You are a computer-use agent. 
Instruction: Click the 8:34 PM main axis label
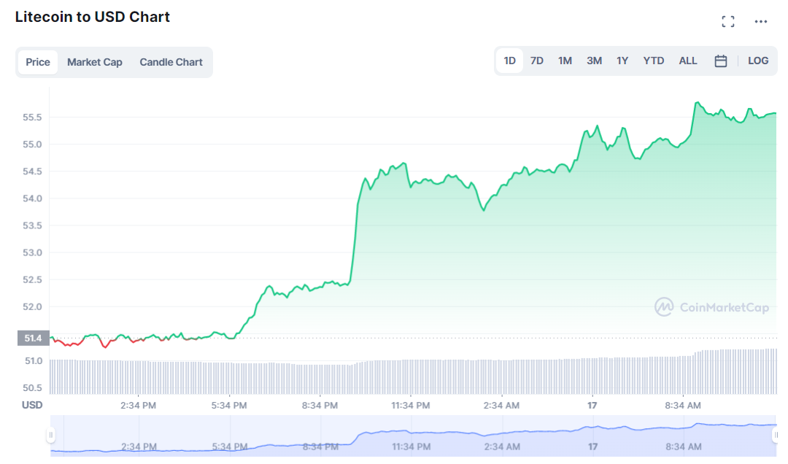tap(320, 405)
